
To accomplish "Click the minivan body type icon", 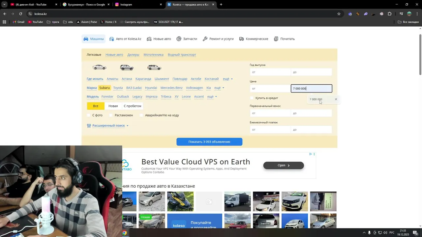I will coord(154,67).
